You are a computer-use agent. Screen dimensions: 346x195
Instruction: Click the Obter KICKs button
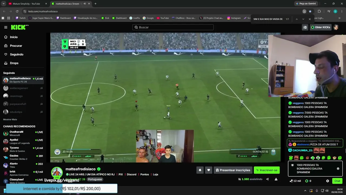321,27
